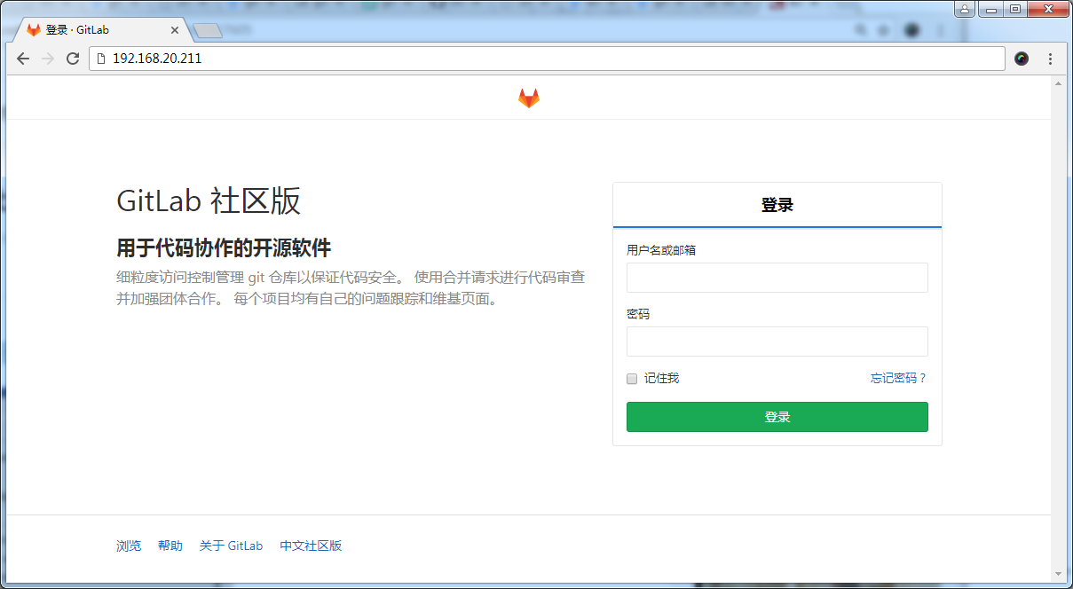This screenshot has height=589, width=1073.
Task: Open the Chrome three-dot menu
Action: click(x=1051, y=59)
